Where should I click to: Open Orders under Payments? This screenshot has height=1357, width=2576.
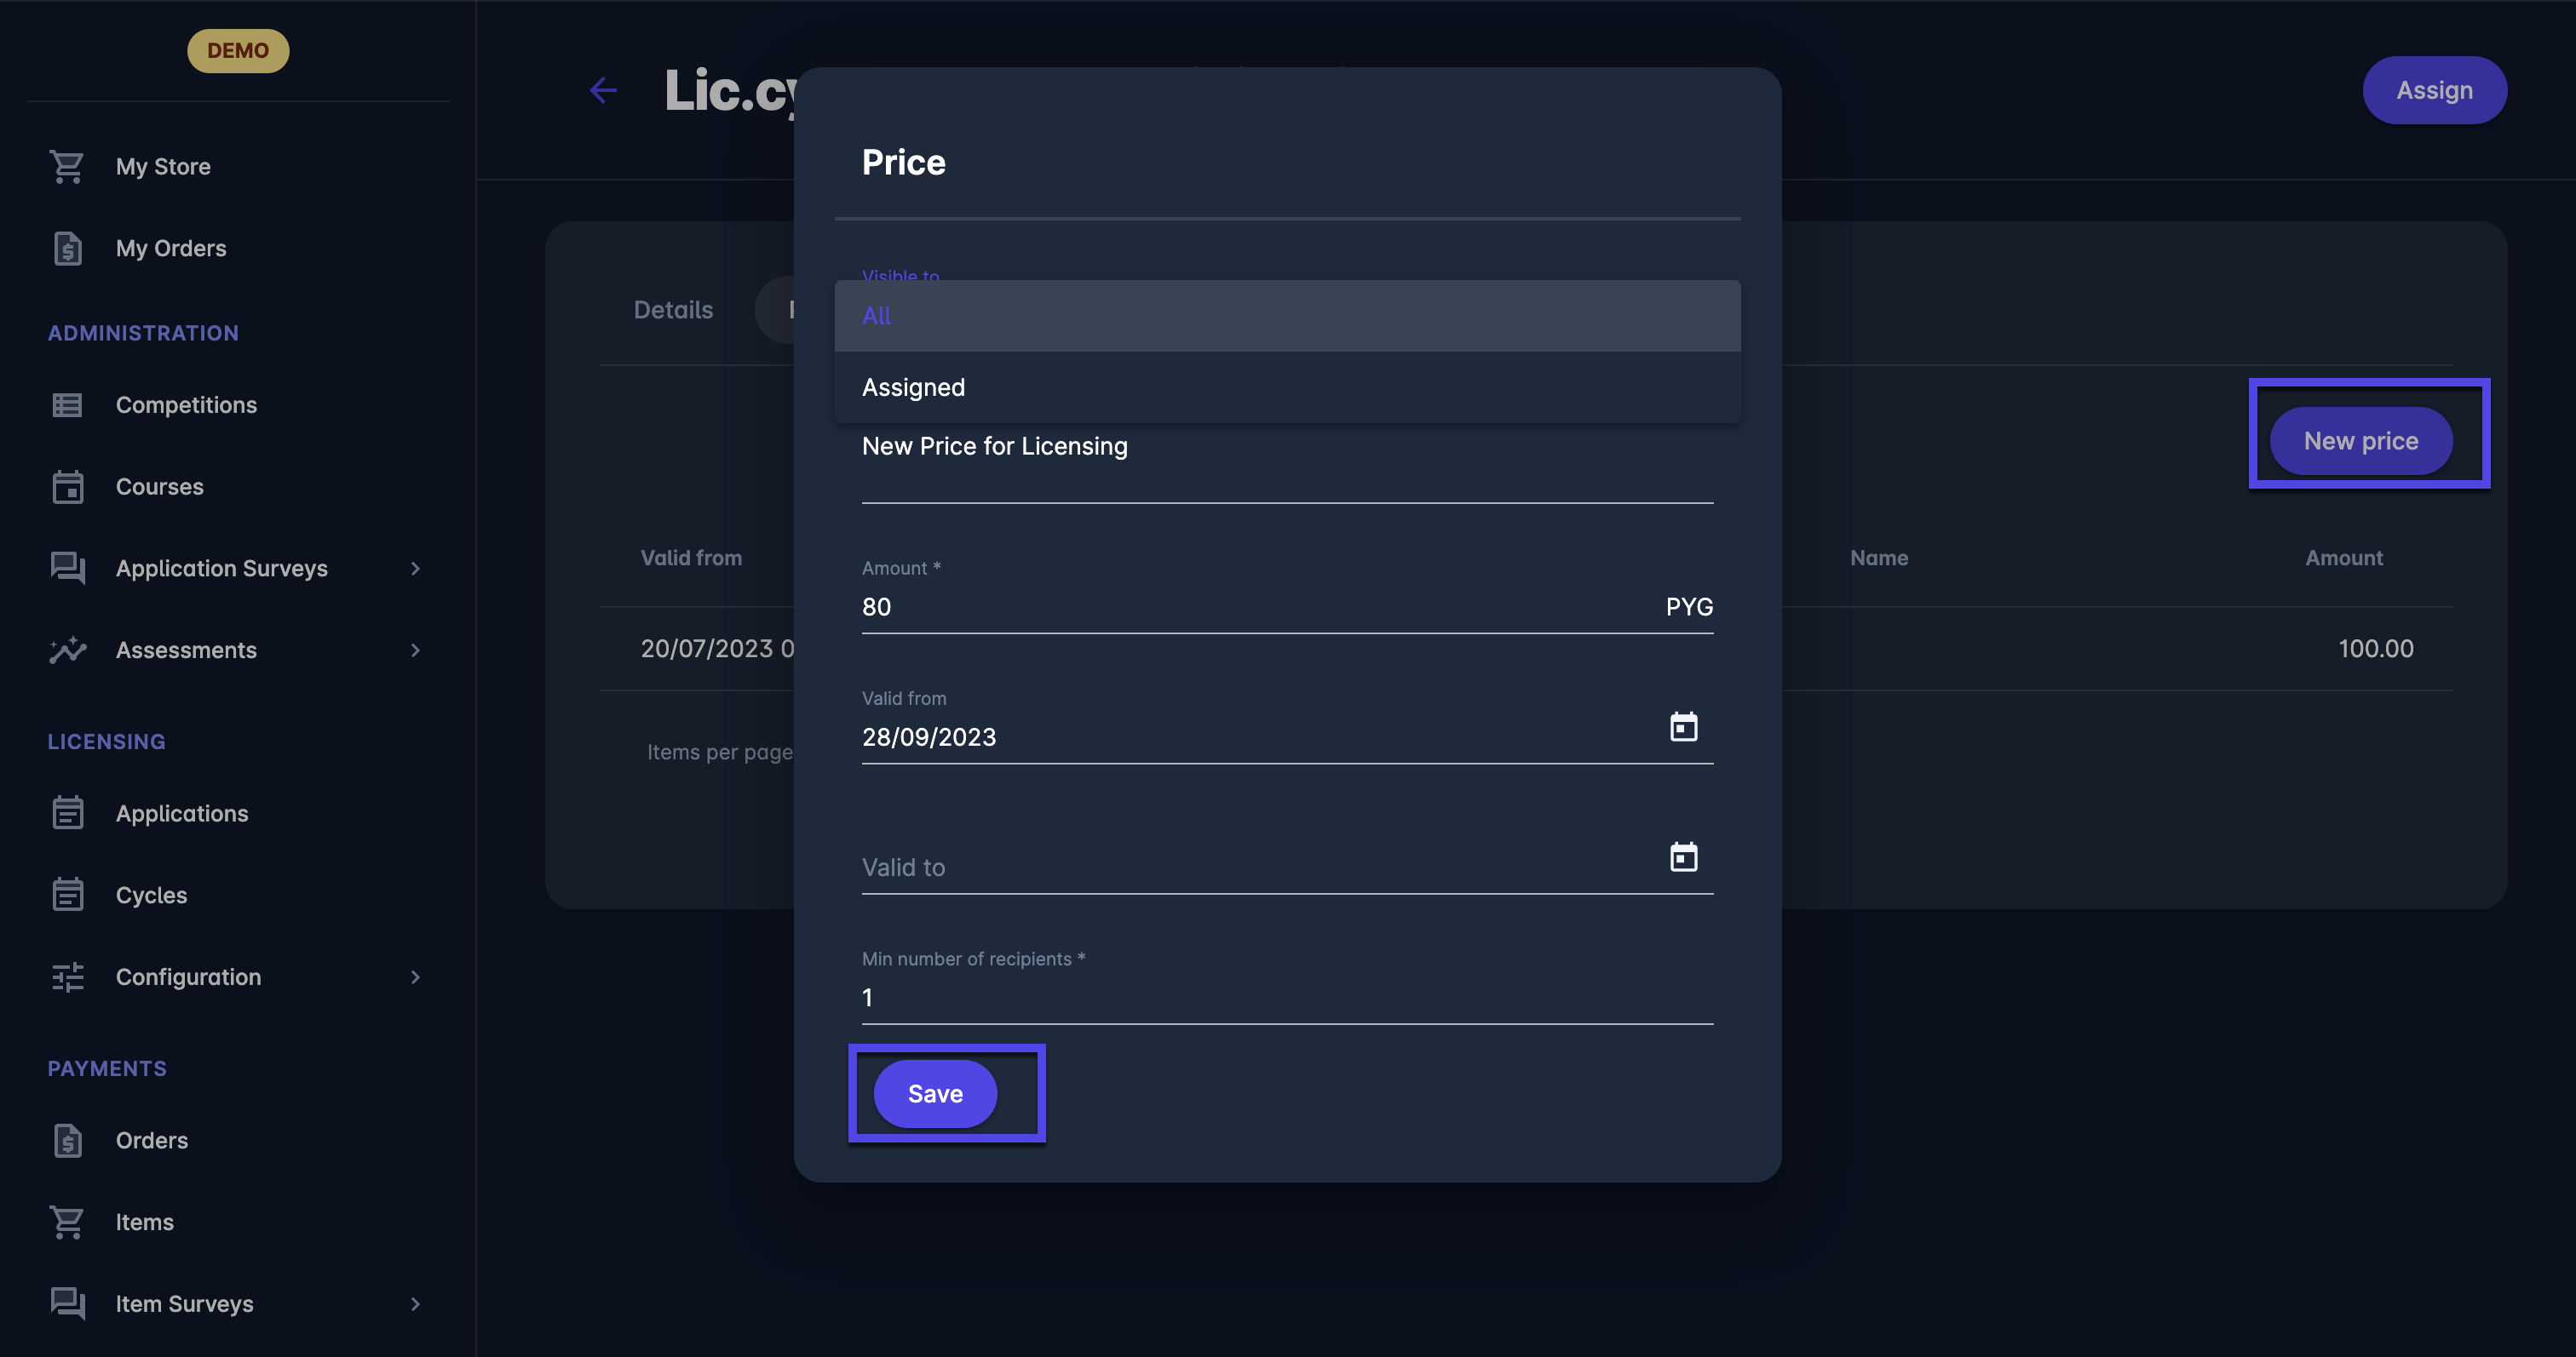(151, 1140)
